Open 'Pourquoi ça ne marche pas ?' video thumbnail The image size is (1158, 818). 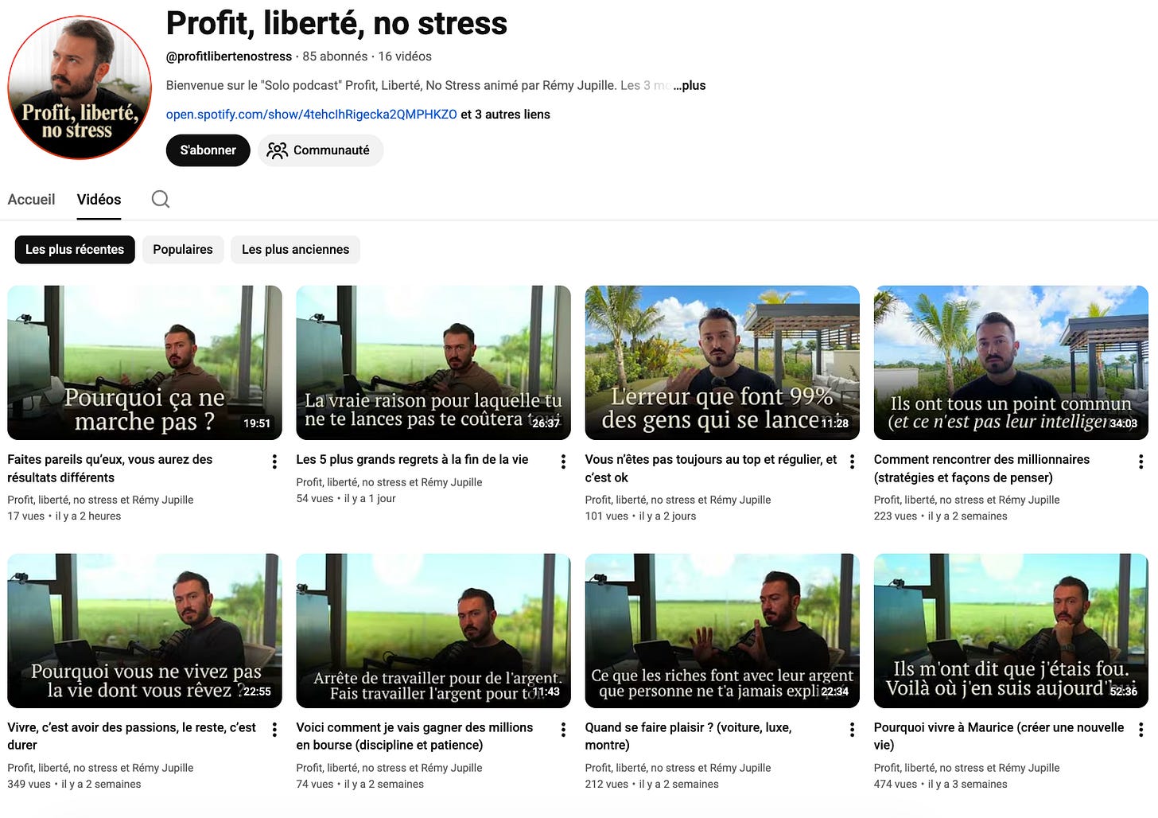click(x=145, y=363)
